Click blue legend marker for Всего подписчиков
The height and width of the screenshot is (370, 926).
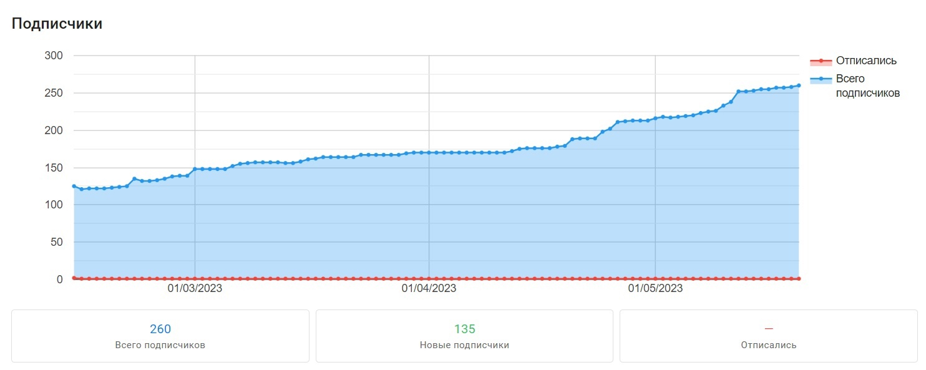point(821,79)
